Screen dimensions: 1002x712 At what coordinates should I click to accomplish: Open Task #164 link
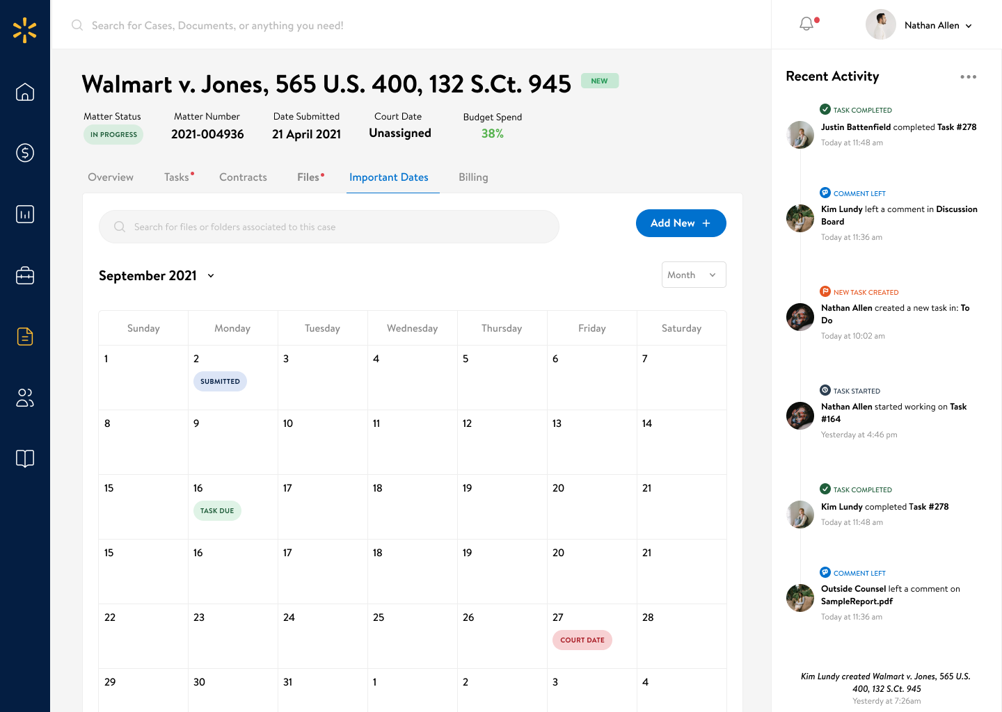(x=894, y=413)
